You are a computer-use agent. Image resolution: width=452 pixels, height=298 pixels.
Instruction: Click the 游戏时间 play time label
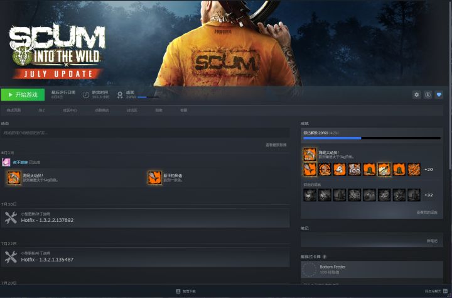(100, 92)
